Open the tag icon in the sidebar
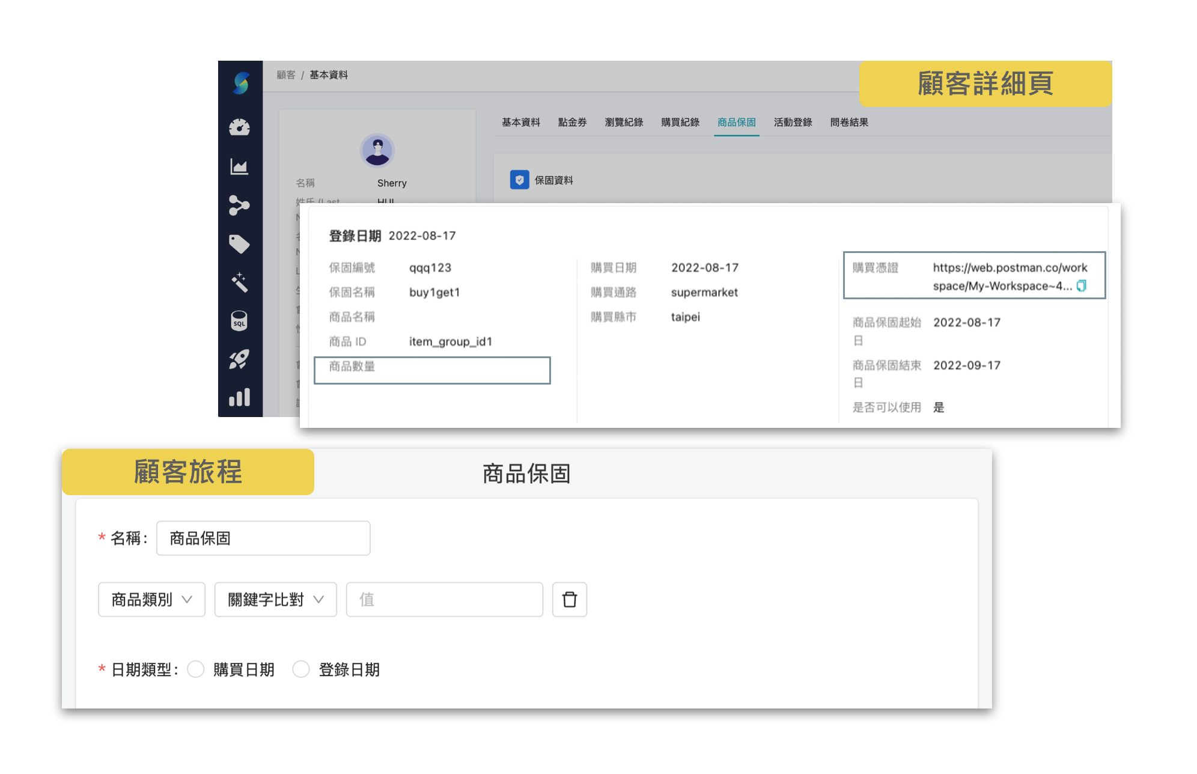The height and width of the screenshot is (774, 1197). [x=240, y=243]
